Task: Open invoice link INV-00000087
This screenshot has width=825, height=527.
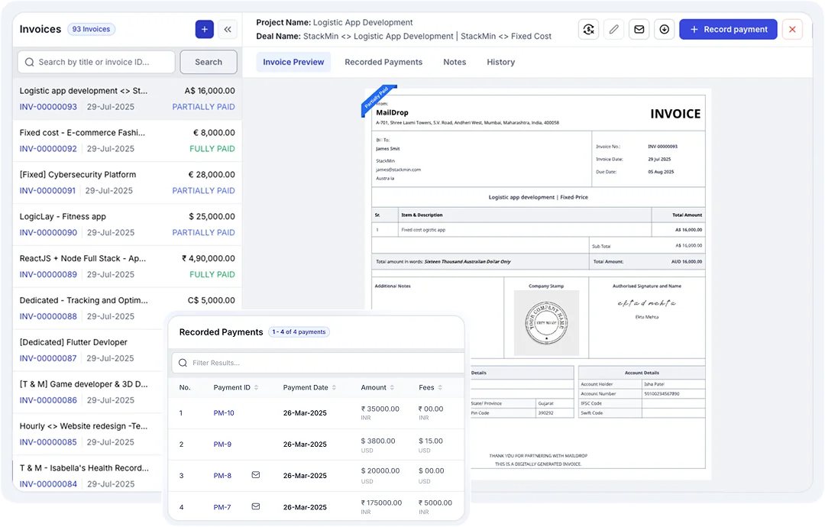Action: point(48,359)
